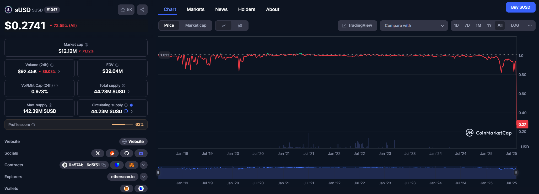539x194 pixels.
Task: Click the 0.27 current price marker
Action: coord(522,125)
